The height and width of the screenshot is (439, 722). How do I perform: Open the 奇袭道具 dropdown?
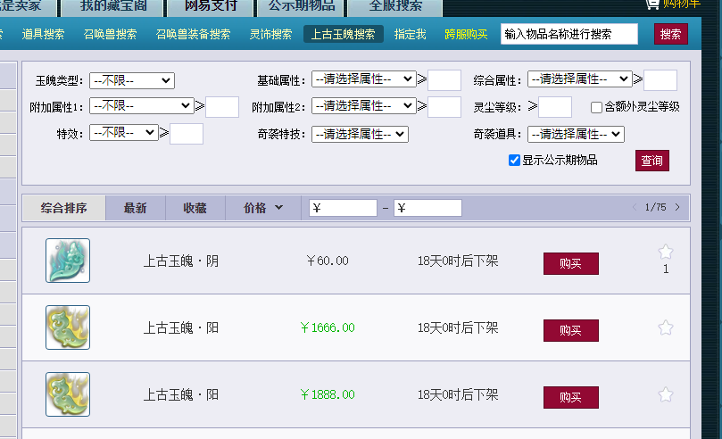[x=576, y=134]
